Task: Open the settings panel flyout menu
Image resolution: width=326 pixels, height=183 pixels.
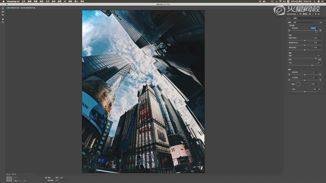Action: tap(320, 22)
